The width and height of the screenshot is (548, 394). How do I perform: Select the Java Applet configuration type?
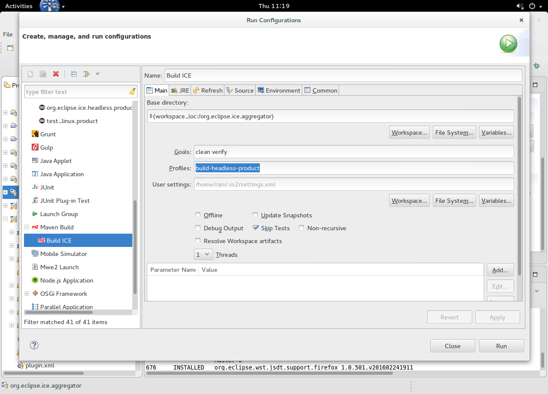click(x=56, y=161)
